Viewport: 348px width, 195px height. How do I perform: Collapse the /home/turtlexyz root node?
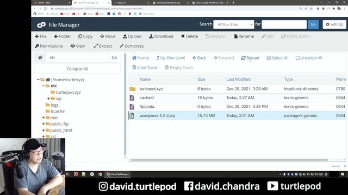tap(38, 80)
